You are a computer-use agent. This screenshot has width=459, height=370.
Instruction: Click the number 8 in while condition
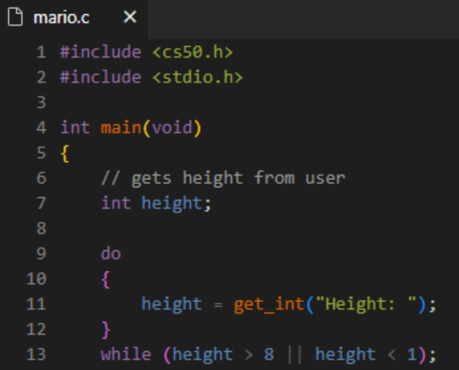(x=269, y=354)
